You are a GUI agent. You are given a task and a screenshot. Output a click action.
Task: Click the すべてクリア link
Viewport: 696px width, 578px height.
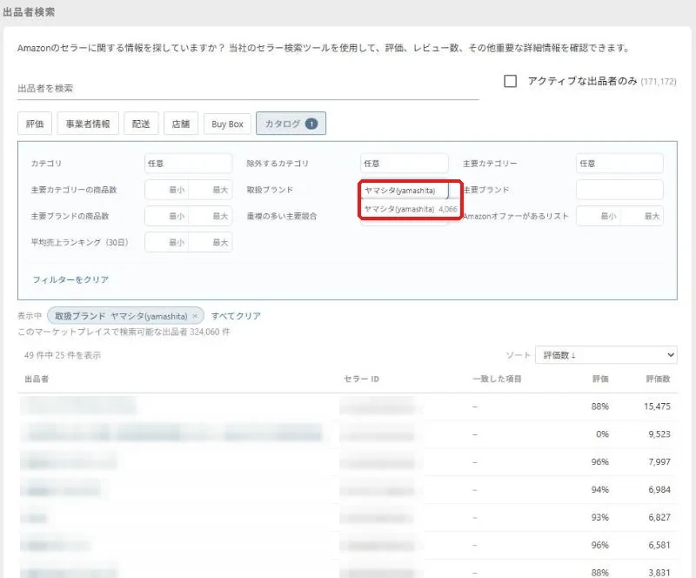pyautogui.click(x=236, y=316)
